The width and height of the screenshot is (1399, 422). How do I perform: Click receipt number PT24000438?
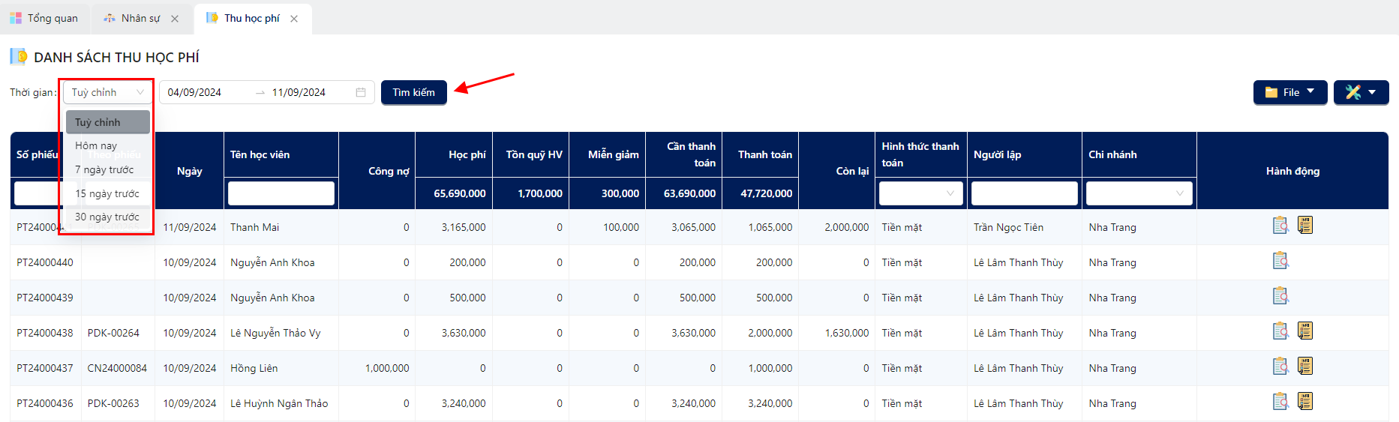(x=45, y=333)
